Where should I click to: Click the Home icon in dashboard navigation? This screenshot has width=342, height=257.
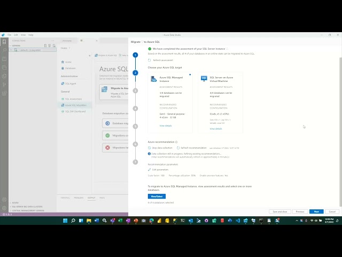click(x=63, y=62)
